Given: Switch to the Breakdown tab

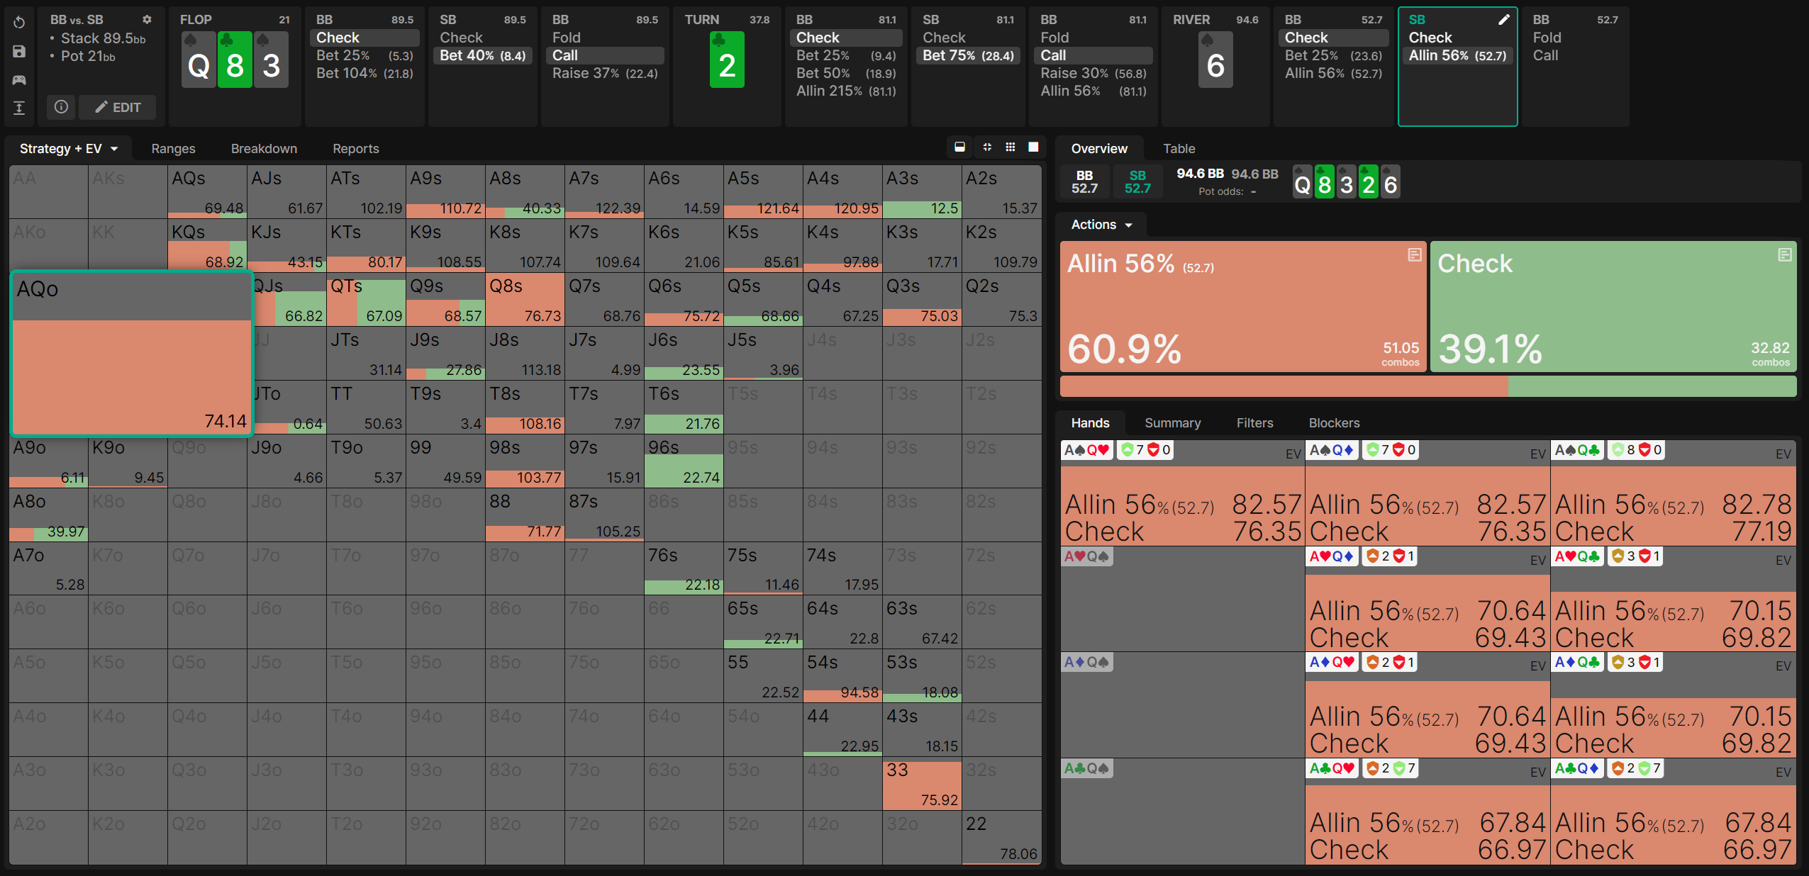Looking at the screenshot, I should (264, 149).
